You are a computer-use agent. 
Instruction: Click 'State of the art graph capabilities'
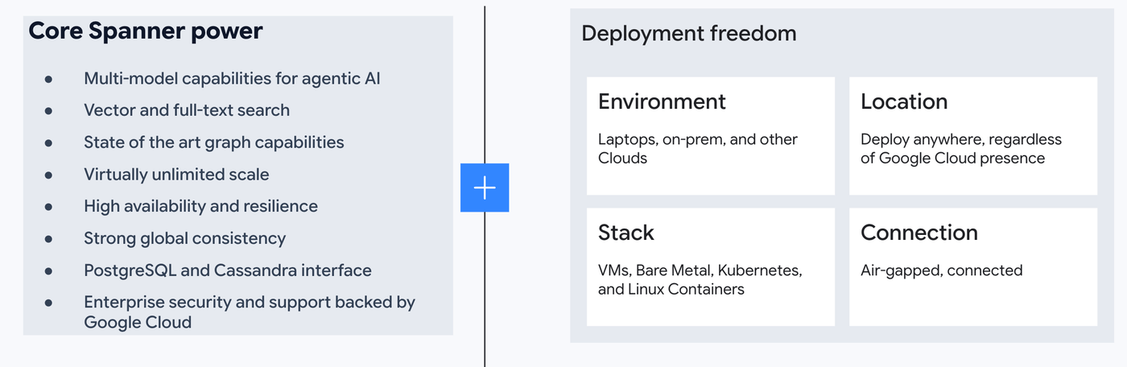(214, 142)
